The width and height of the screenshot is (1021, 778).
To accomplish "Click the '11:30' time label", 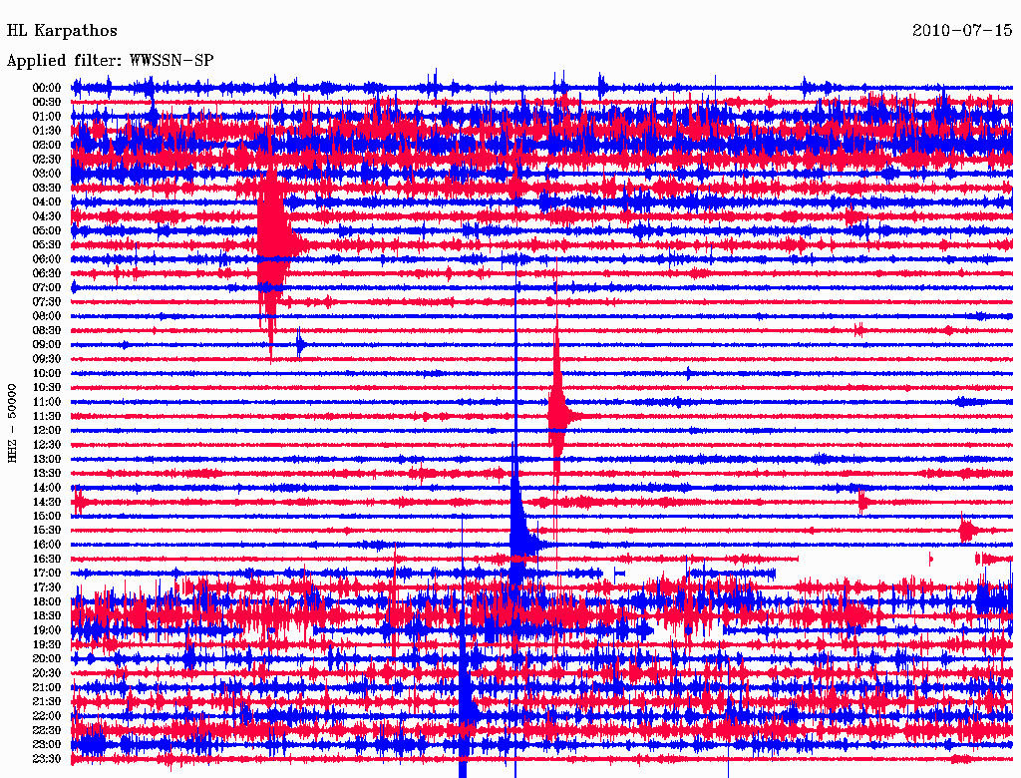I will [46, 416].
